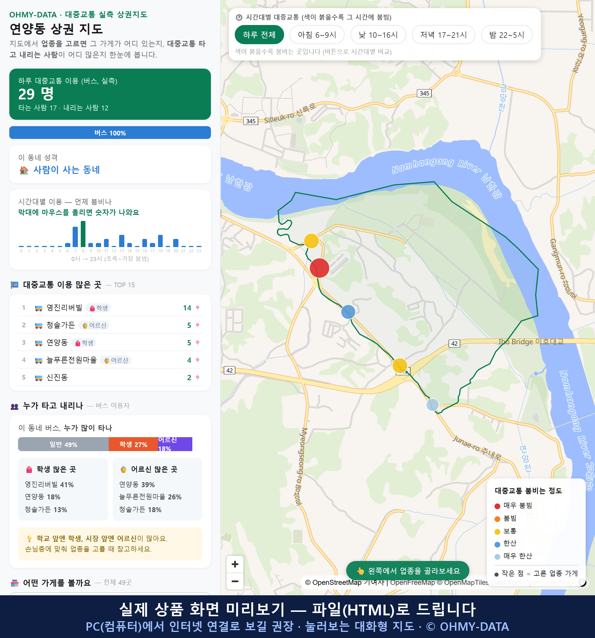
Task: Switch to 아침 6~9시 time filter
Action: click(317, 35)
